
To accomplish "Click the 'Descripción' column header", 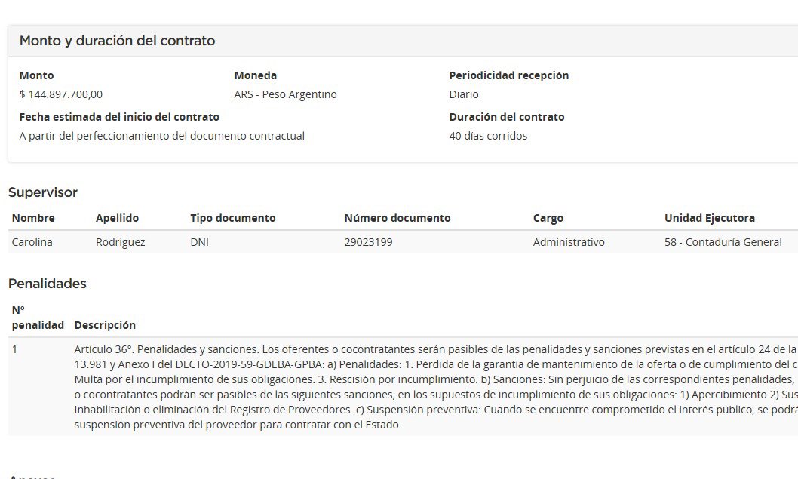I will 105,325.
